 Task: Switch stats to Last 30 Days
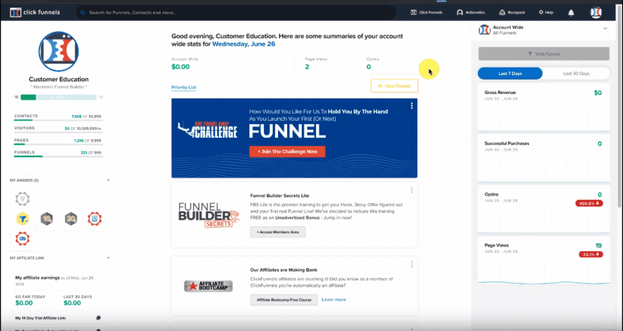tap(576, 73)
